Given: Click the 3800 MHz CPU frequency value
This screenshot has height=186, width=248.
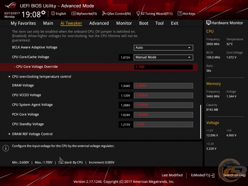Looking at the screenshot, I should [213, 44].
